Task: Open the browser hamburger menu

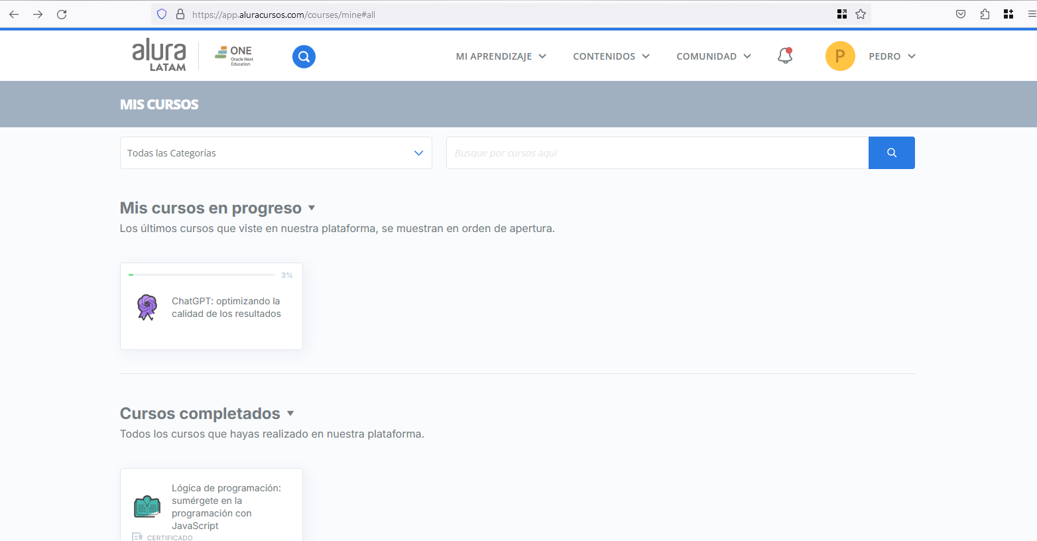Action: (1032, 14)
